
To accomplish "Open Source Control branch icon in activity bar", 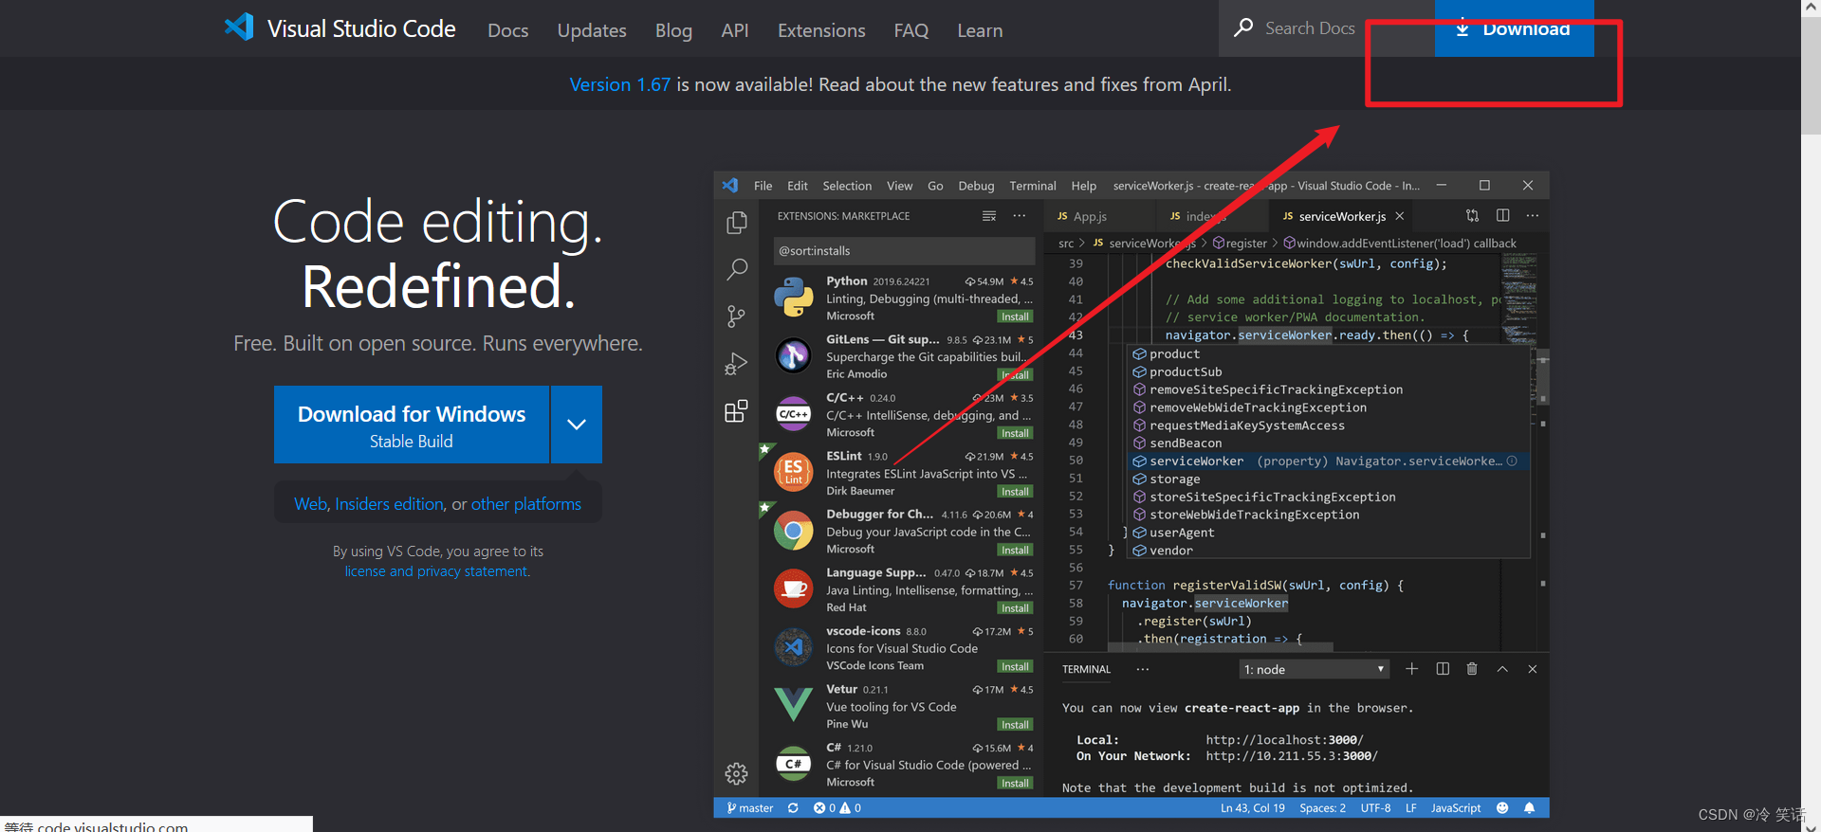I will (x=736, y=316).
